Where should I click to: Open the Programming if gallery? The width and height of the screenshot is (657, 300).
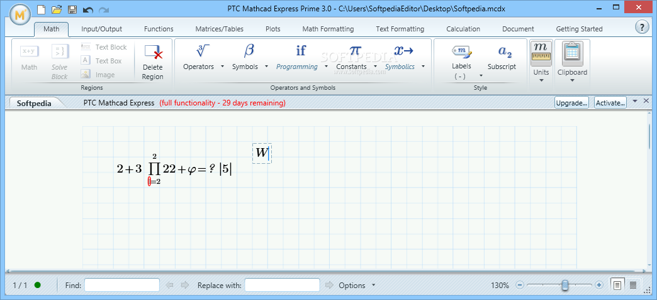[x=300, y=51]
